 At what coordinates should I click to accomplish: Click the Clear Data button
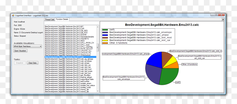pos(33,63)
